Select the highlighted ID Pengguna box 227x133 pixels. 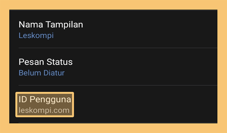(45, 104)
